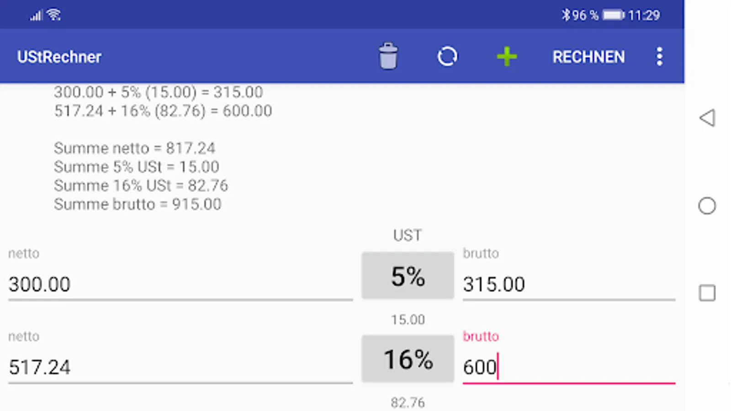The height and width of the screenshot is (411, 731).
Task: Open the 16% tax rate selector
Action: click(x=408, y=359)
